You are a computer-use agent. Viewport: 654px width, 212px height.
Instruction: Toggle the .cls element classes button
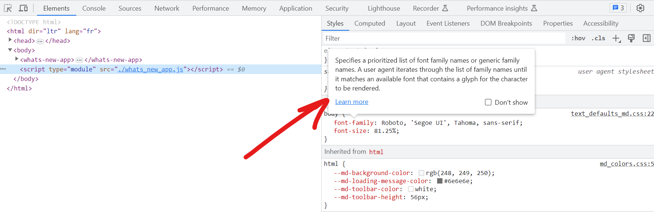pos(598,38)
